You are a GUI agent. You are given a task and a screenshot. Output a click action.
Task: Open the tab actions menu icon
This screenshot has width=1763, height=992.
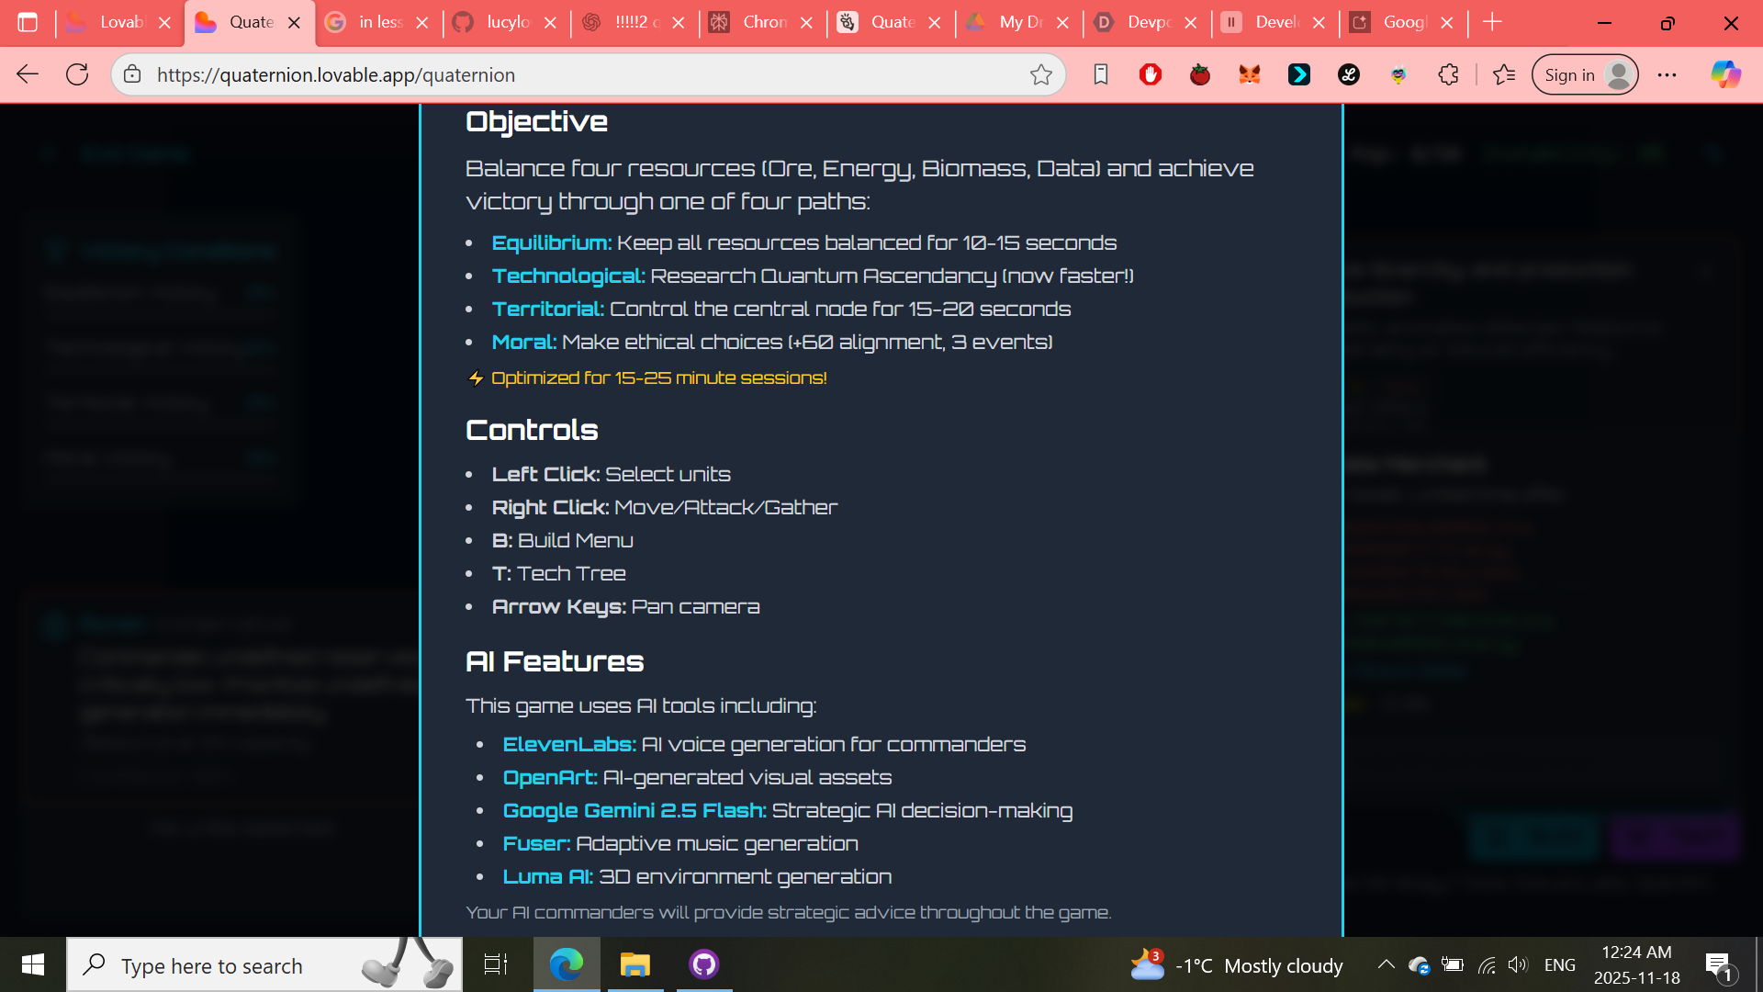[28, 22]
